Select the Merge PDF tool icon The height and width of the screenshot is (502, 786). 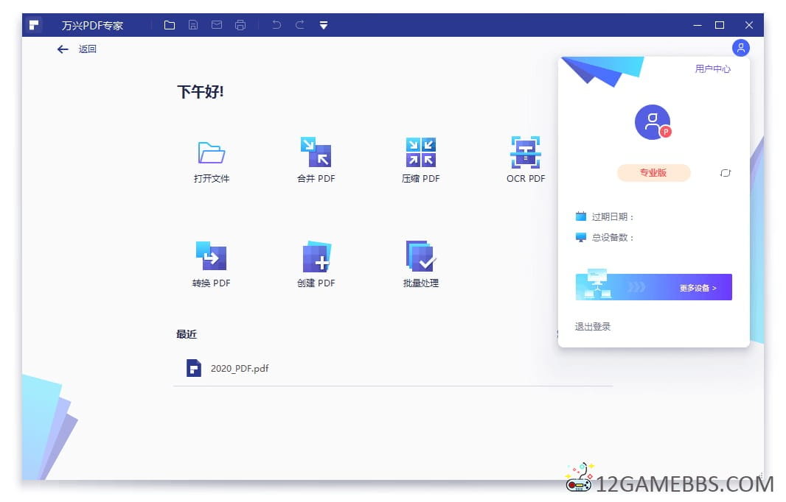[x=316, y=152]
